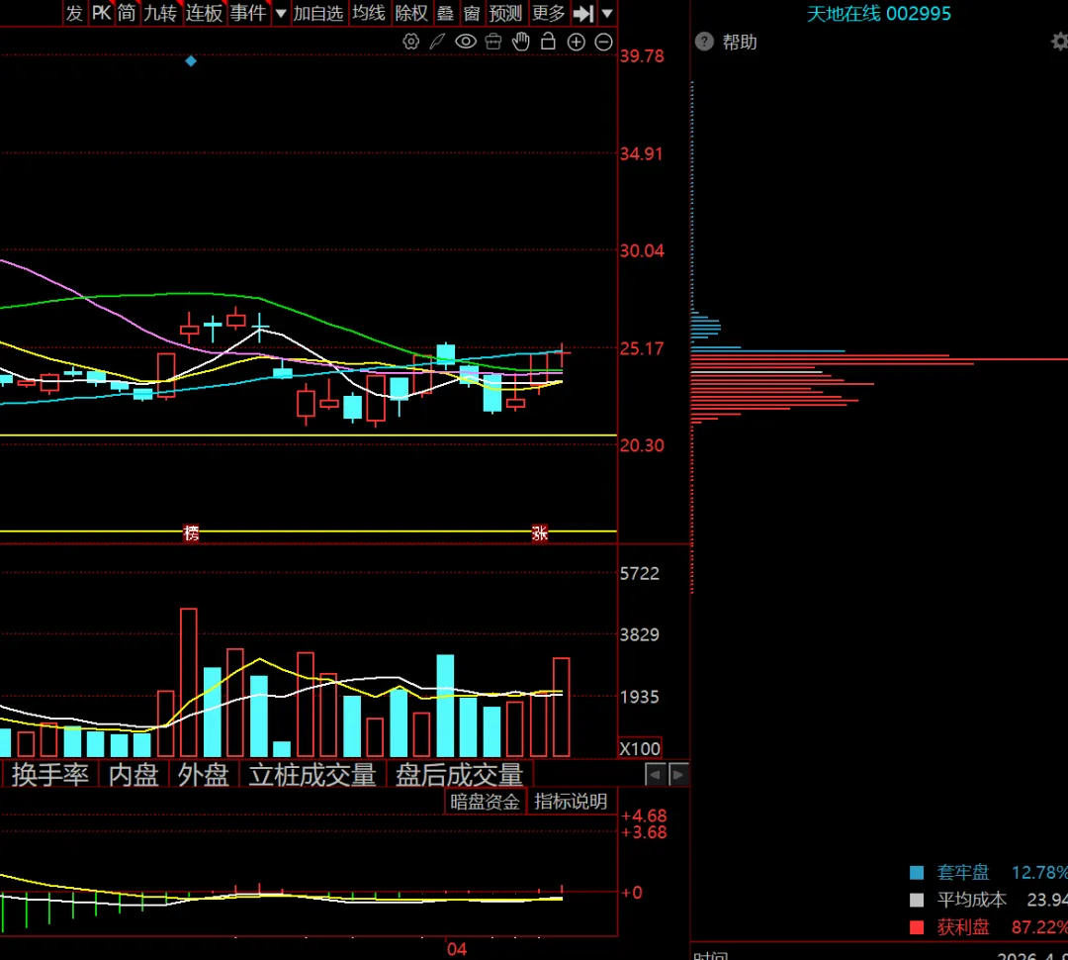Expand the rightmost toolbar dropdown arrow

607,13
